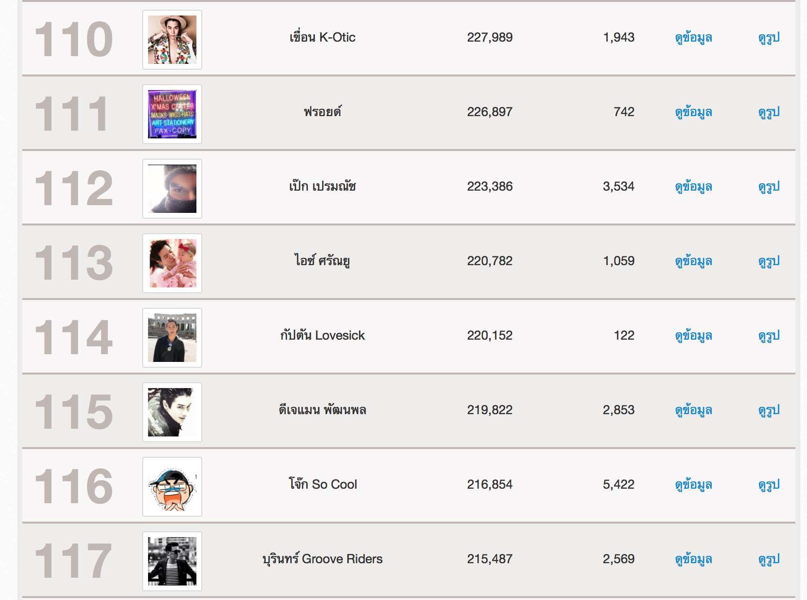Open ดูข้อมูล for โจ๊ก So Cool

click(693, 485)
